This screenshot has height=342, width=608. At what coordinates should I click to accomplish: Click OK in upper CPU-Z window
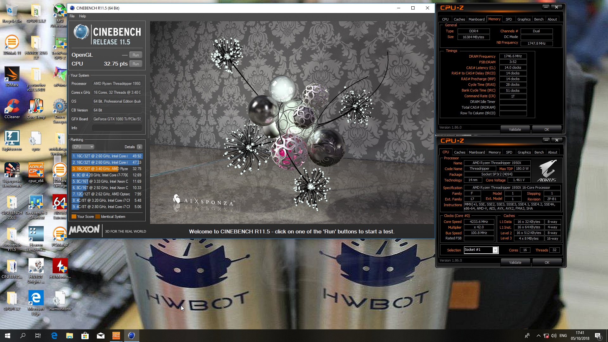click(x=547, y=130)
